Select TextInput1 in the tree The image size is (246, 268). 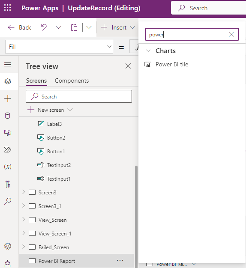click(x=59, y=179)
